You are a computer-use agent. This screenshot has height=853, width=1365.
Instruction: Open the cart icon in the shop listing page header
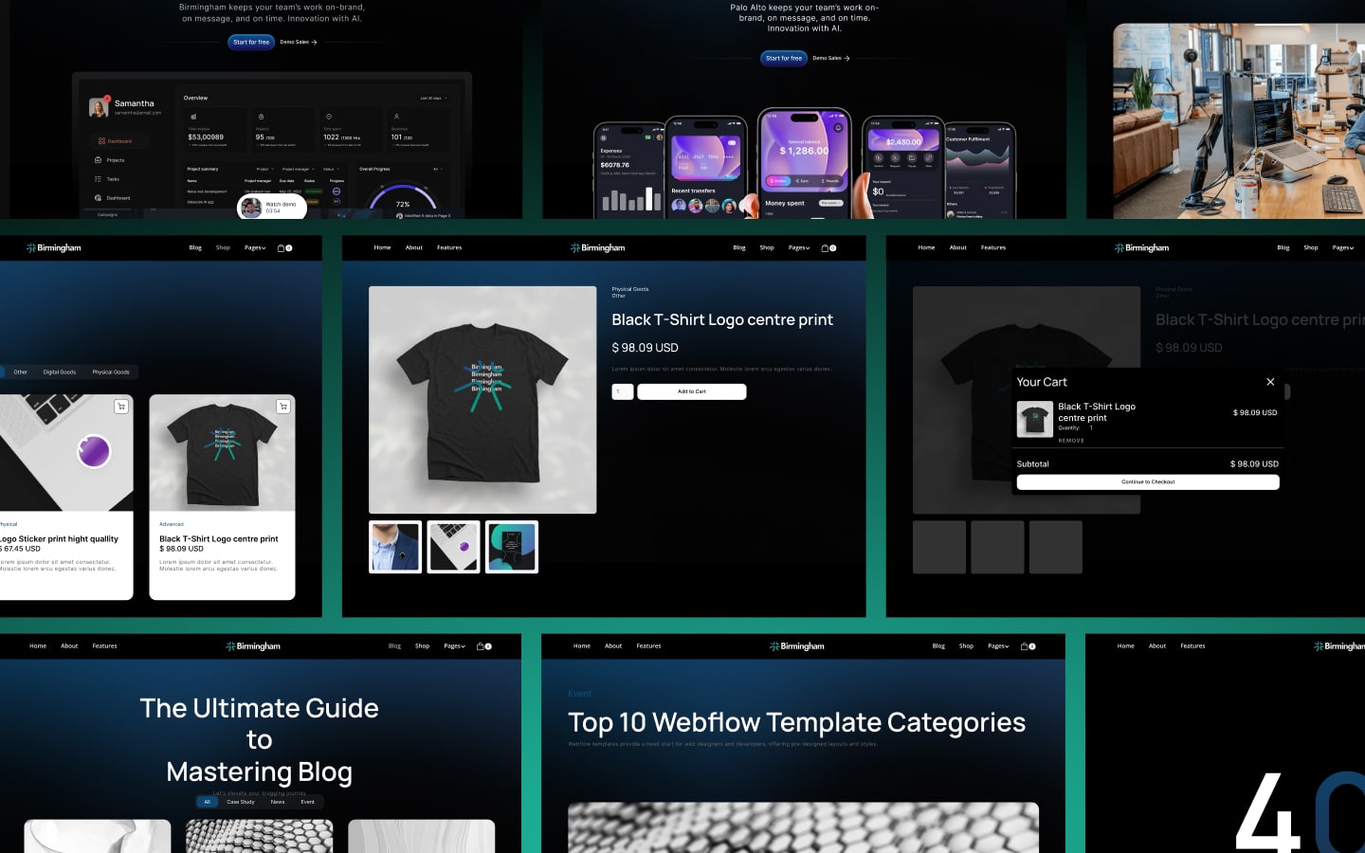pos(284,248)
